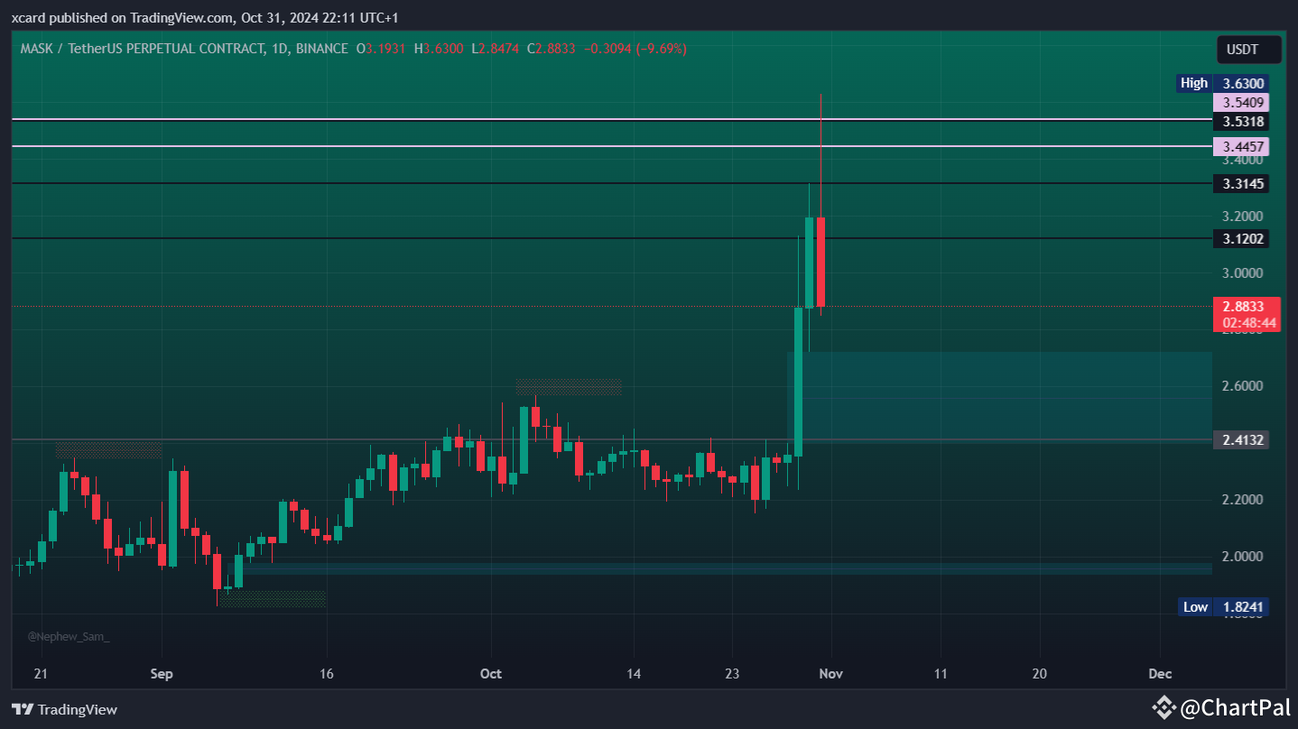Image resolution: width=1298 pixels, height=729 pixels.
Task: Click the 3.5318 price level label
Action: [1241, 121]
